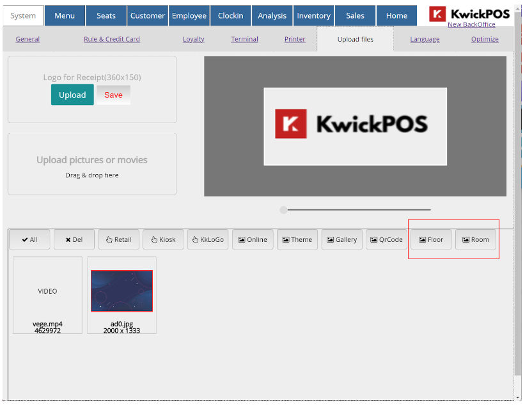Switch to Employee section
525x407 pixels.
(x=189, y=16)
